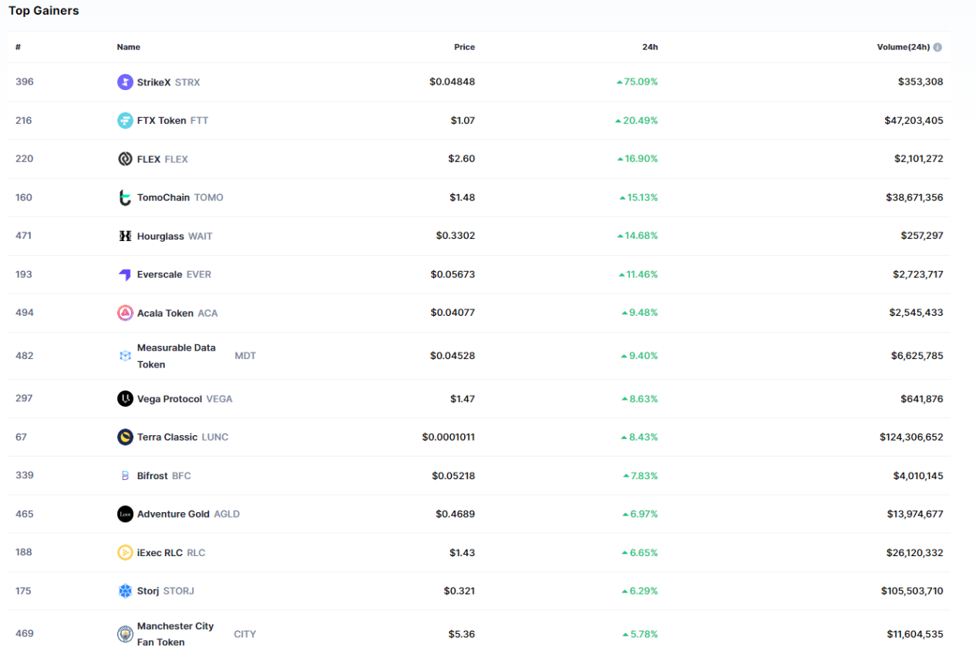
Task: Click the Terra Classic logo icon
Action: 125,437
